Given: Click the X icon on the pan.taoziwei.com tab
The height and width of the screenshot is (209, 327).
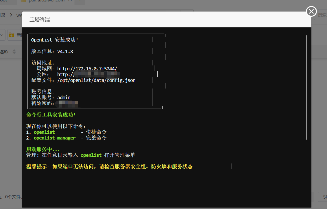Looking at the screenshot, I should click(70, 1).
